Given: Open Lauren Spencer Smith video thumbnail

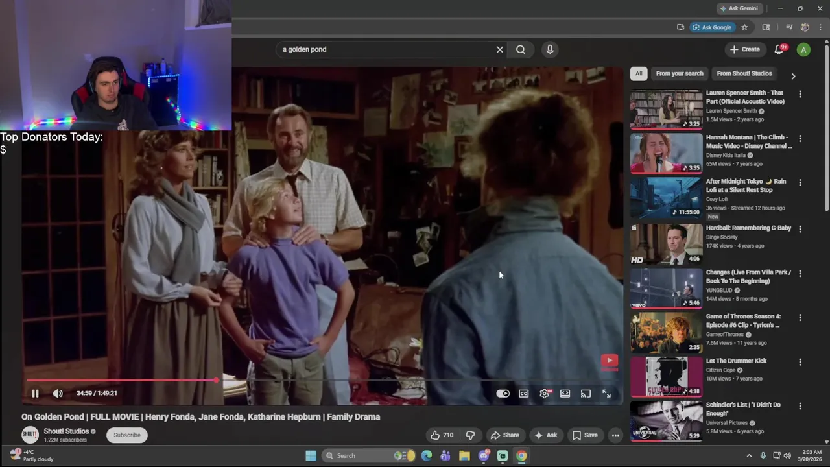Looking at the screenshot, I should point(666,109).
